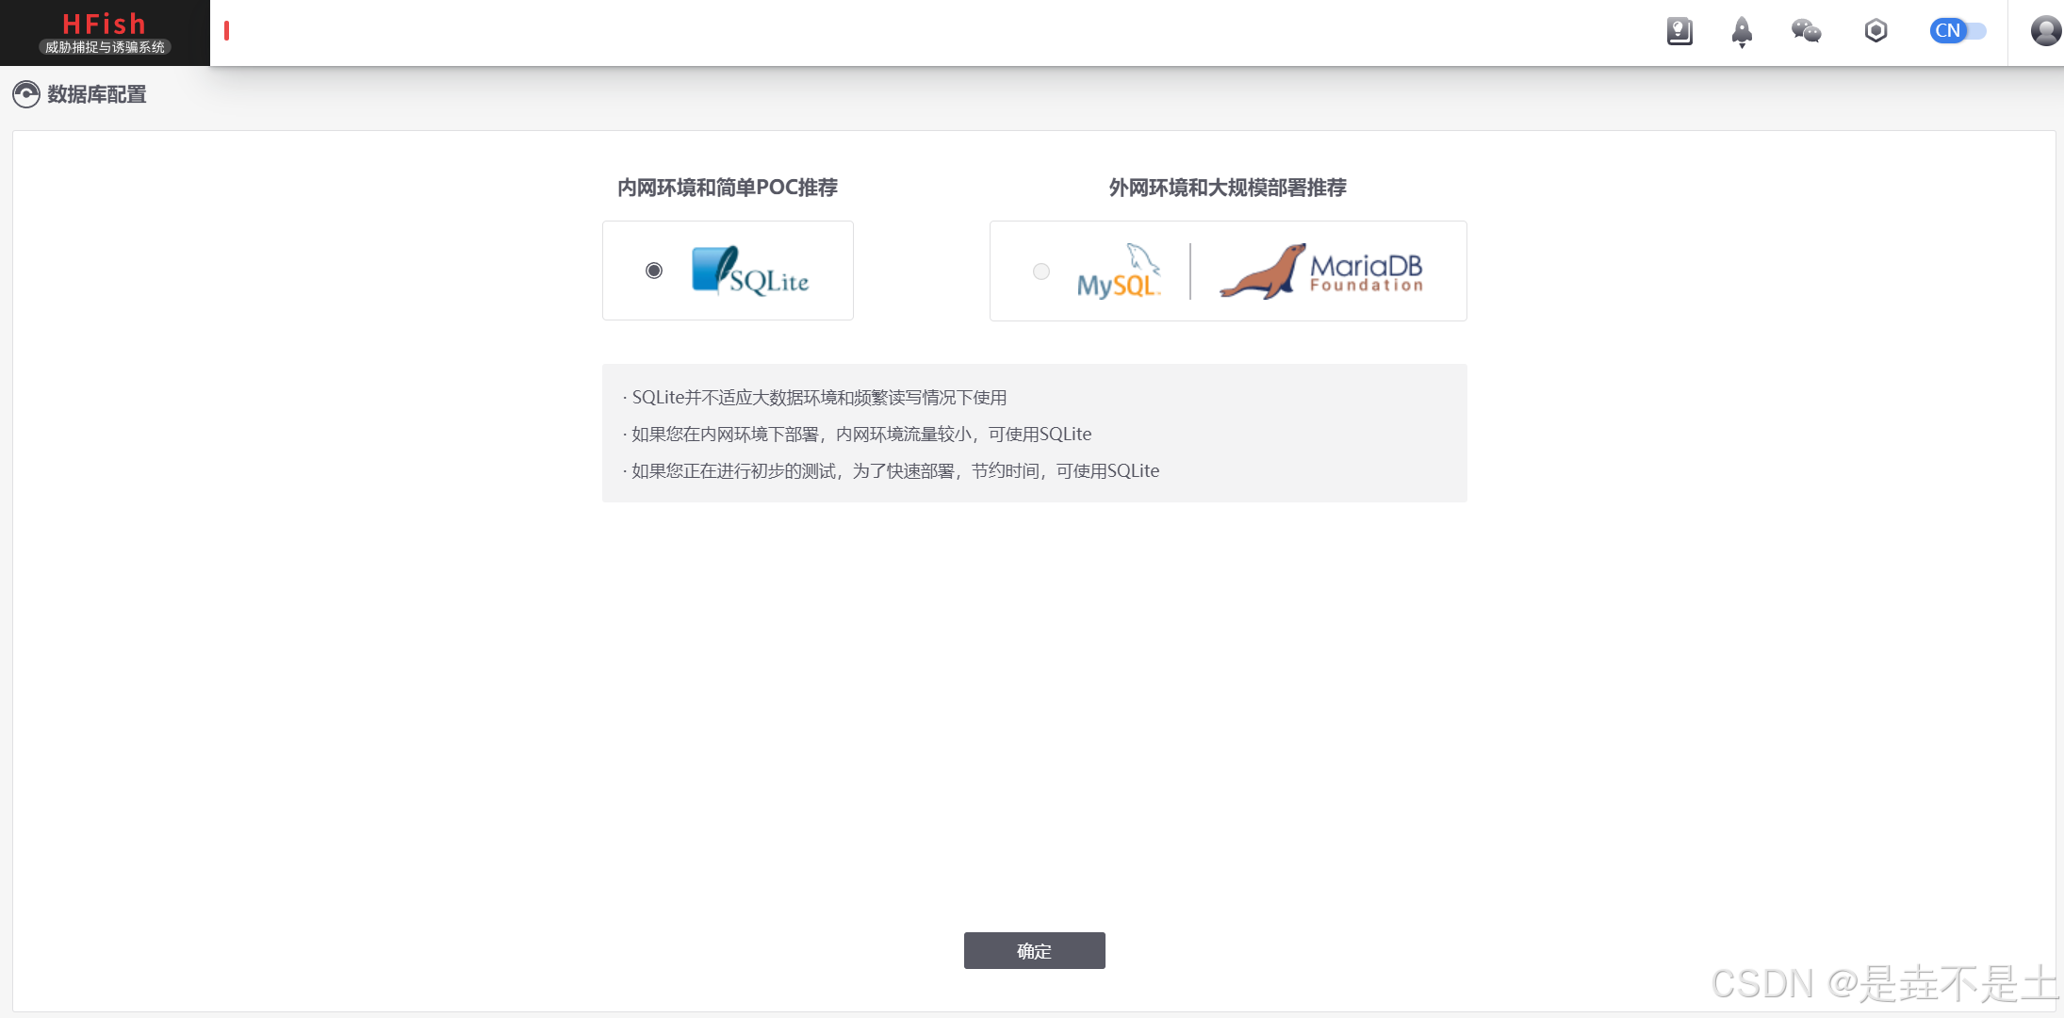2064x1018 pixels.
Task: Click the MariaDB Foundation seal logo
Action: 1321,271
